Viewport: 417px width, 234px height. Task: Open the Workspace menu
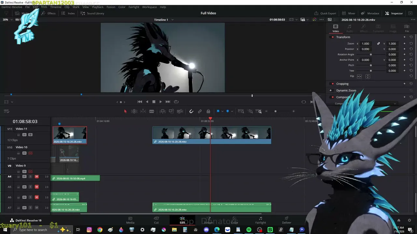click(x=150, y=7)
